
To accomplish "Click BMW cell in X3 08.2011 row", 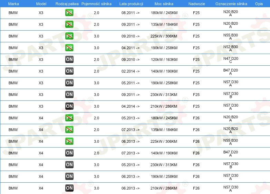I will tap(13, 13).
